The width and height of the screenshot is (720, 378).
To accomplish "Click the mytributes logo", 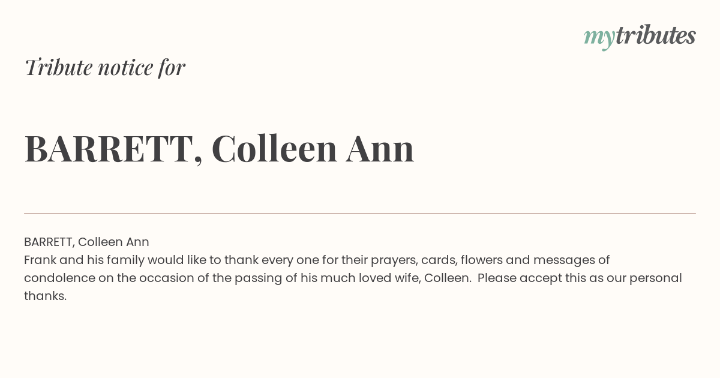I will tap(640, 36).
